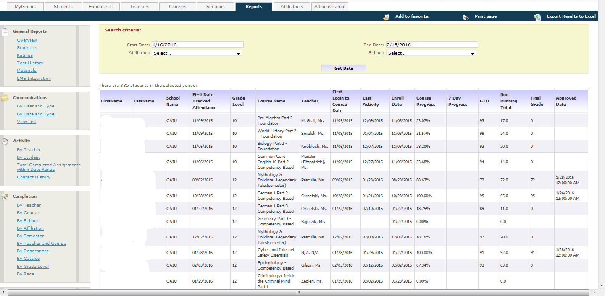Click the General Reports notepad icon
The height and width of the screenshot is (296, 605).
click(x=5, y=31)
